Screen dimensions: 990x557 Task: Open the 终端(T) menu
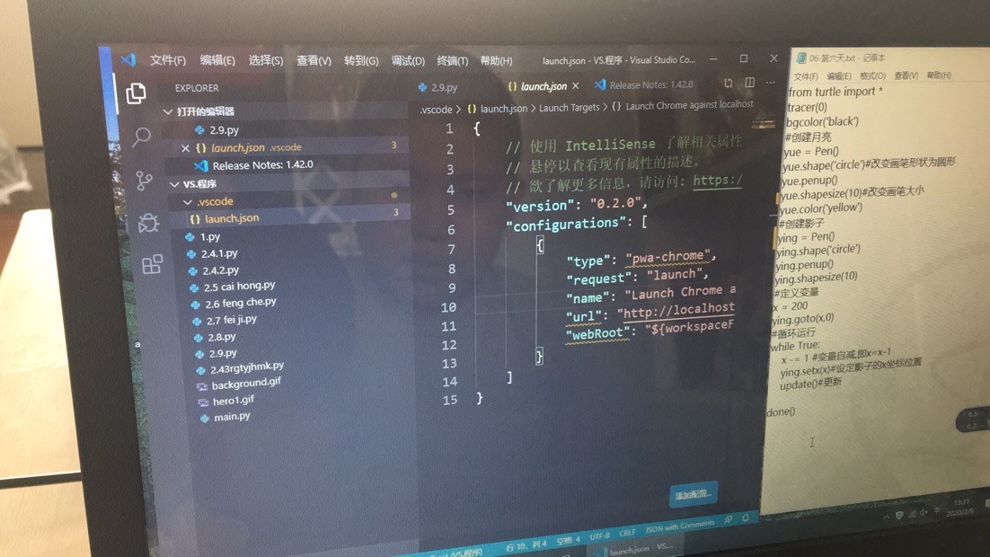[x=452, y=61]
